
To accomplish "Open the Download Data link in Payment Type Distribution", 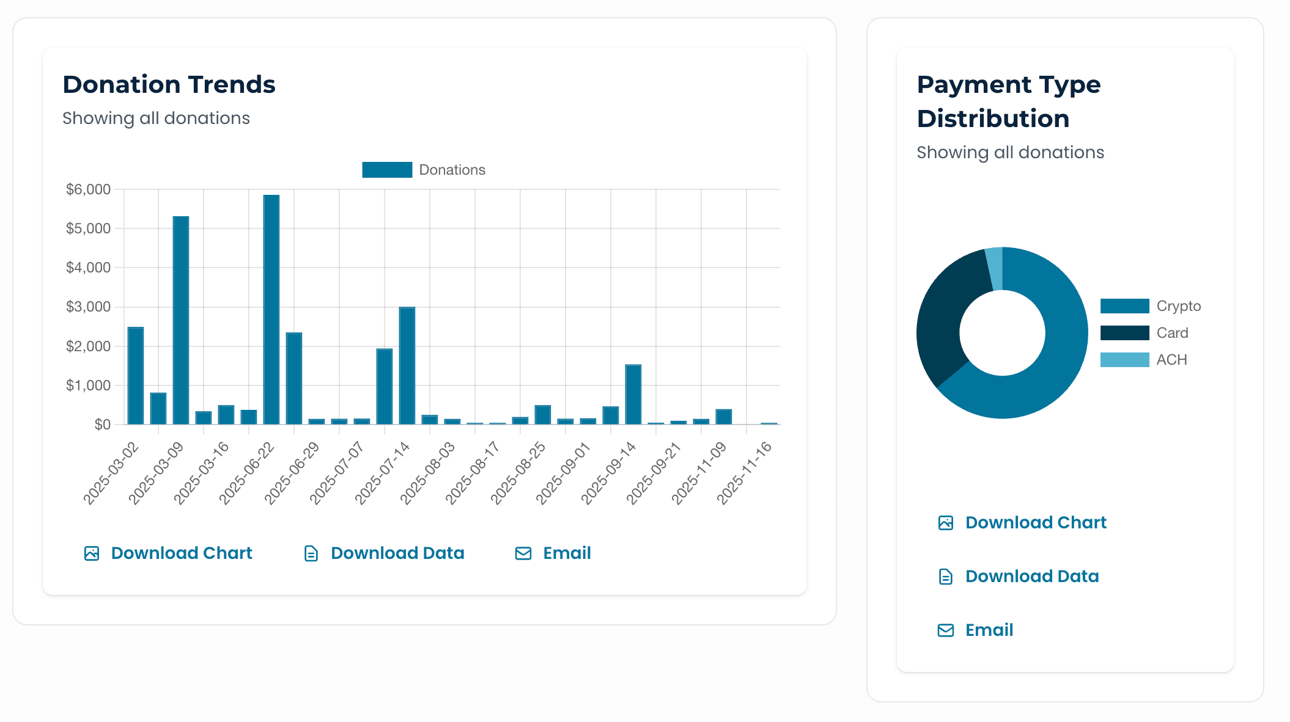I will point(1031,576).
